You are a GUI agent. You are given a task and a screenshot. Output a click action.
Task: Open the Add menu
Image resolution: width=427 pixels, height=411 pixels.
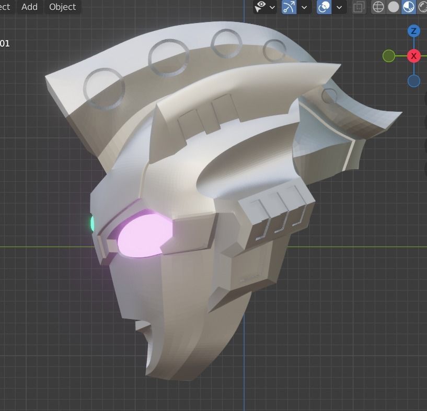coord(29,7)
